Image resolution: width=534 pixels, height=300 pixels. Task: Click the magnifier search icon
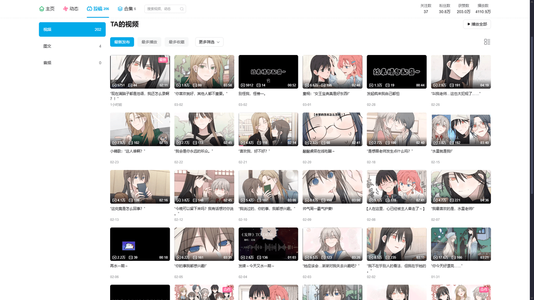coord(182,9)
